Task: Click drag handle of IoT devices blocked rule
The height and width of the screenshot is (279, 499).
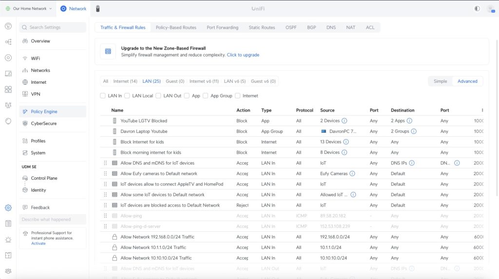Action: 105,205
